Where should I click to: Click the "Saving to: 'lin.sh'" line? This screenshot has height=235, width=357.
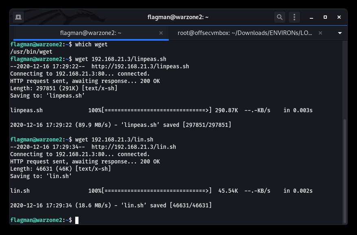click(x=41, y=176)
